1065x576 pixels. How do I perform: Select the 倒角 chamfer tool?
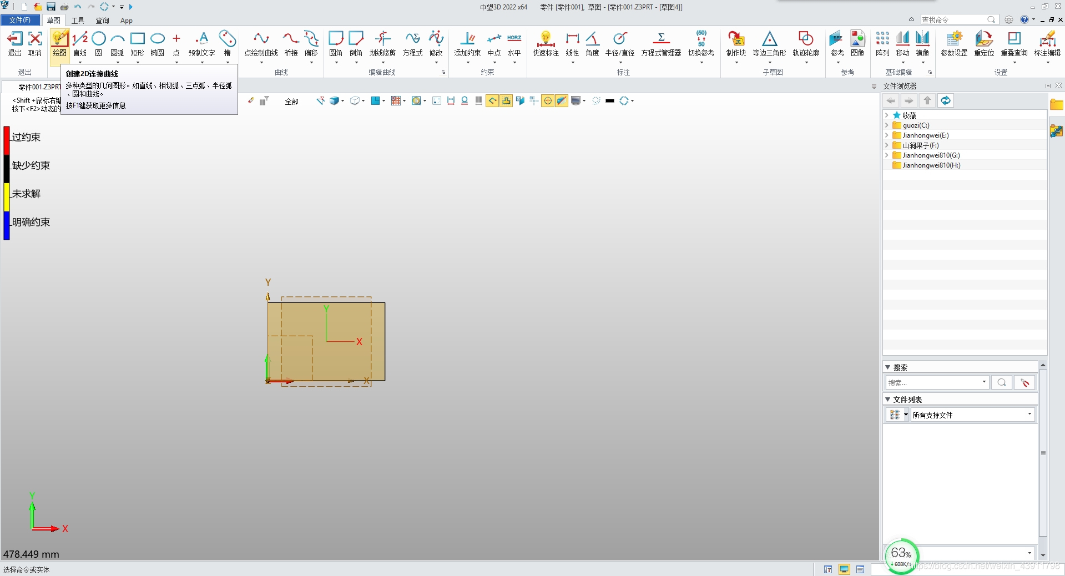pyautogui.click(x=356, y=43)
